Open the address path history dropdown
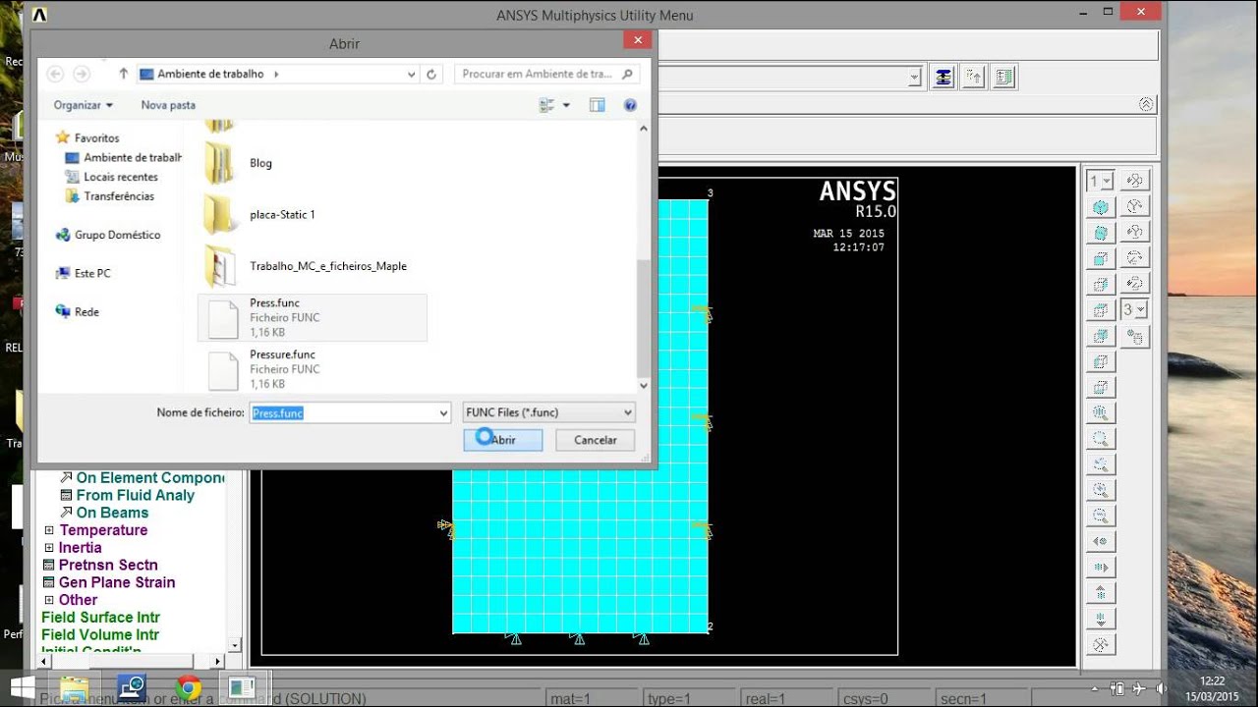 coord(411,74)
